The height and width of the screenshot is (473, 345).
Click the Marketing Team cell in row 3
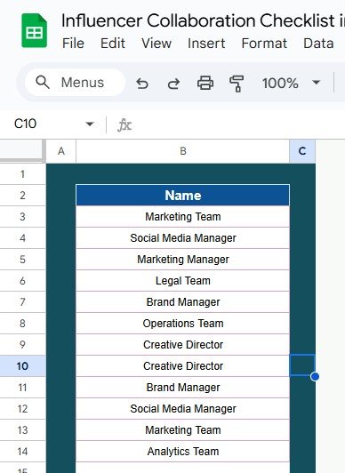183,217
